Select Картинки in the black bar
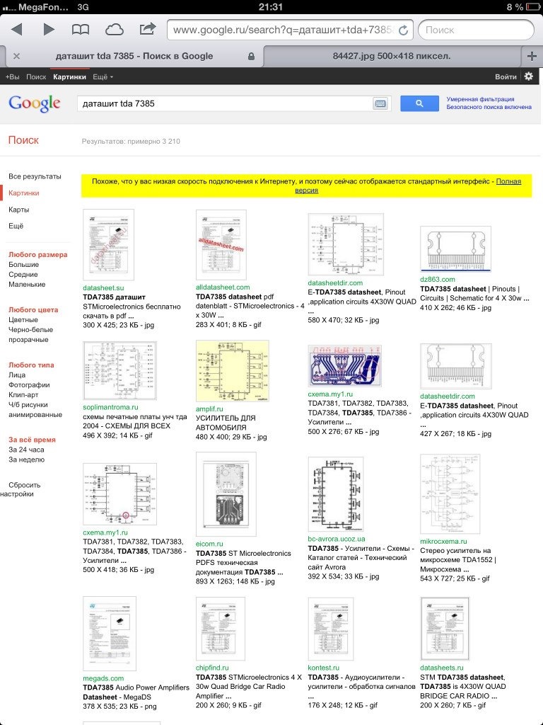This screenshot has height=725, width=543. pyautogui.click(x=69, y=76)
